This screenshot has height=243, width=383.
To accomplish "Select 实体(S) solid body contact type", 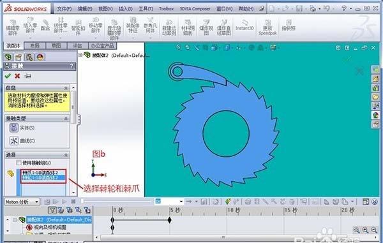I will (22, 128).
